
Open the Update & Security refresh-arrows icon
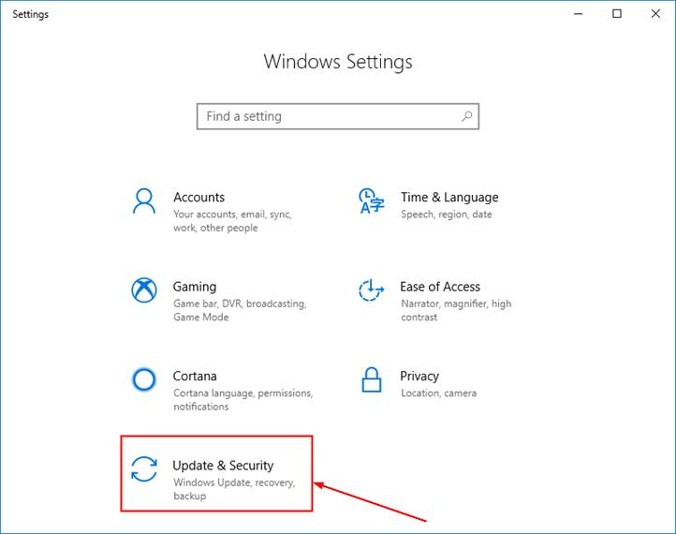[x=144, y=468]
